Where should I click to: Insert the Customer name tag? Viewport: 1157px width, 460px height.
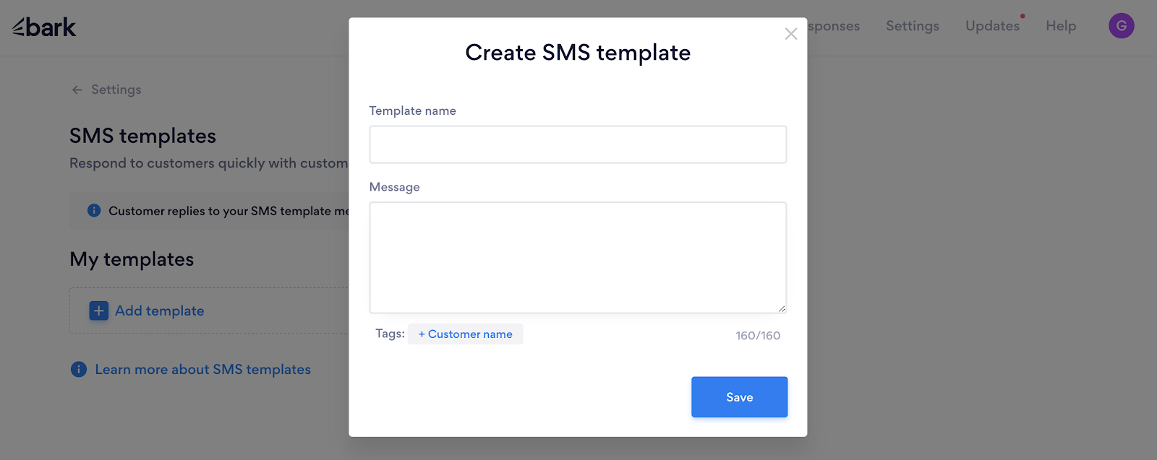tap(465, 334)
